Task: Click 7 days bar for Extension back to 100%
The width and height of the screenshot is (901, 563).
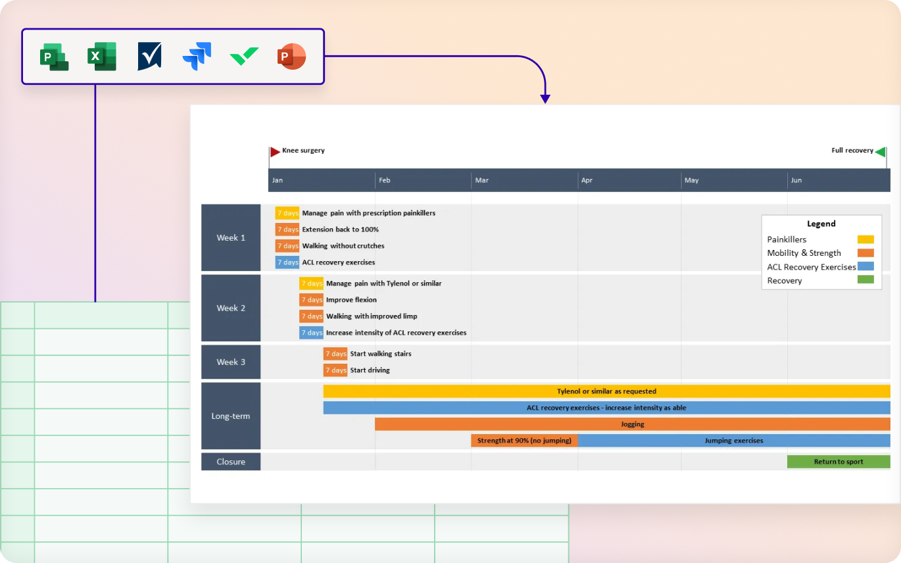Action: (x=287, y=230)
